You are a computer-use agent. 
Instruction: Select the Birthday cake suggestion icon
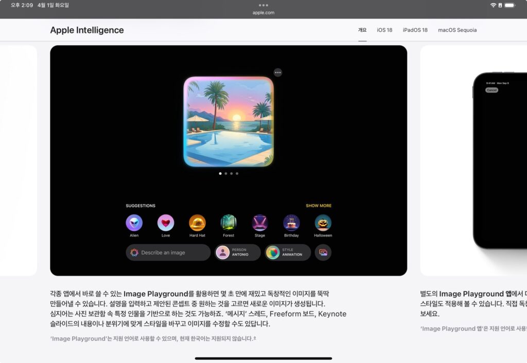click(291, 223)
